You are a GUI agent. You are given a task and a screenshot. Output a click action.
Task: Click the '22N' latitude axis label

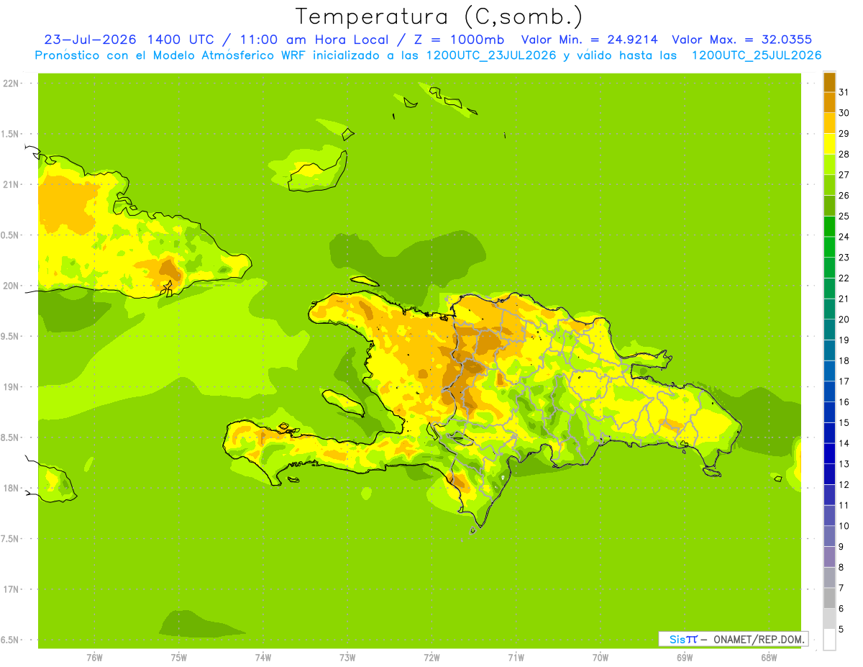[x=12, y=83]
